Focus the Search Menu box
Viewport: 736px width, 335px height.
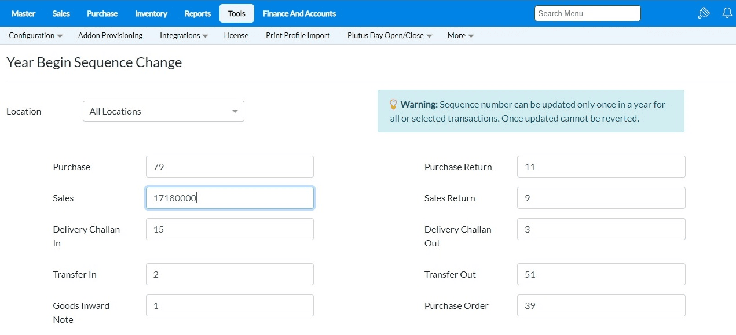point(587,13)
